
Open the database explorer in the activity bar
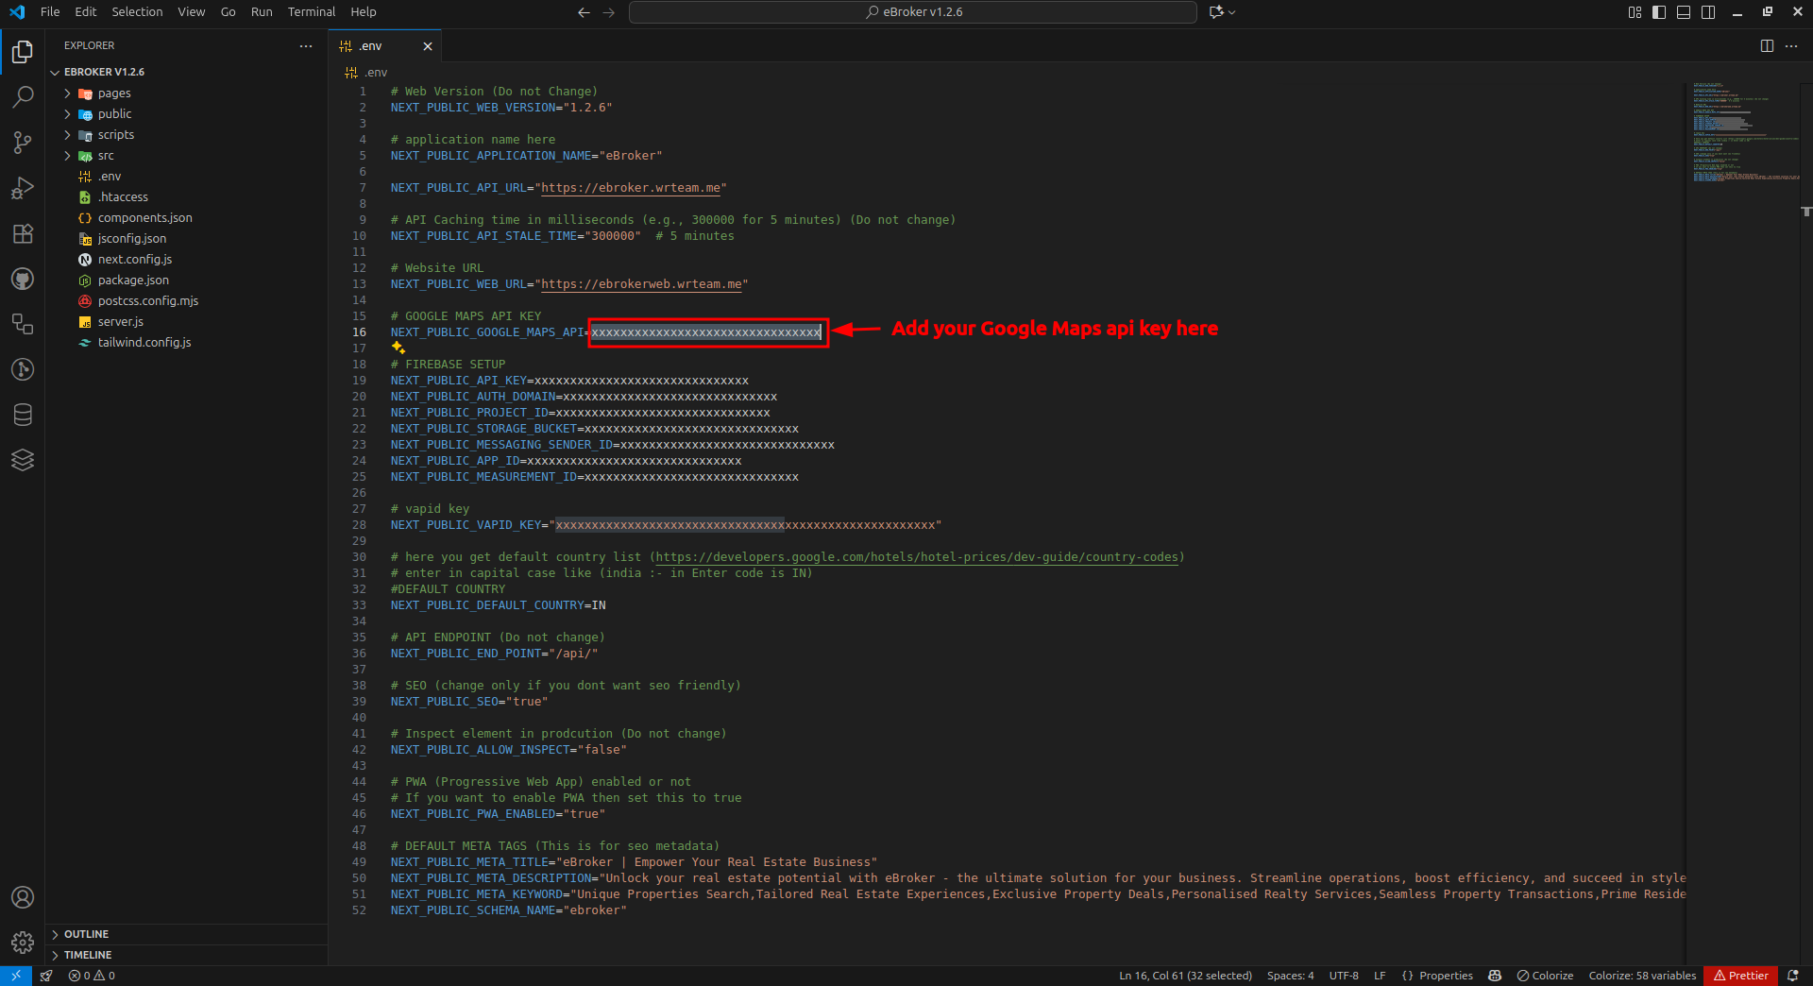tap(23, 415)
